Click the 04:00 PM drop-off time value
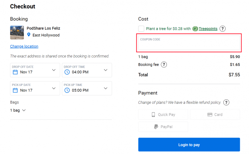The height and width of the screenshot is (154, 249). click(x=80, y=72)
